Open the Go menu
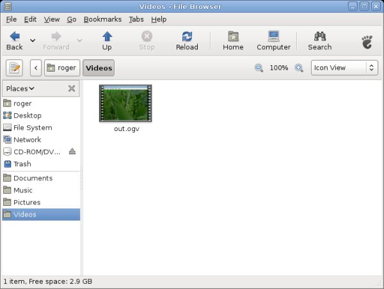Screen dimensions: 384x289 (x=72, y=19)
